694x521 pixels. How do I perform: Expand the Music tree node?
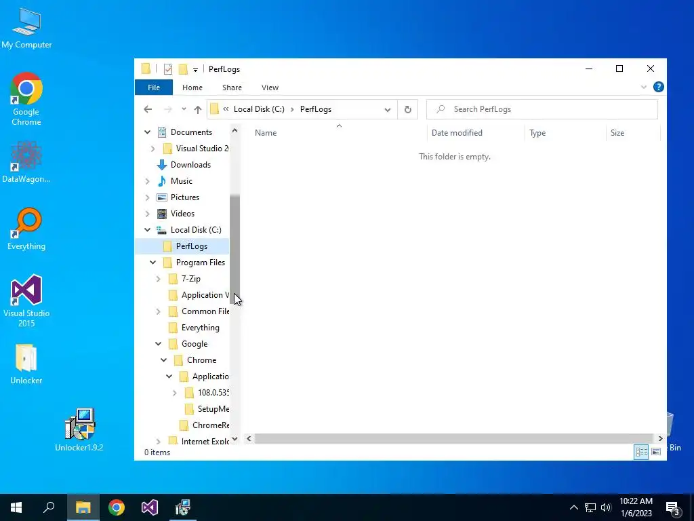[147, 181]
